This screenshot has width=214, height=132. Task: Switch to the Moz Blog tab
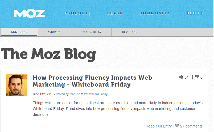pyautogui.click(x=19, y=32)
